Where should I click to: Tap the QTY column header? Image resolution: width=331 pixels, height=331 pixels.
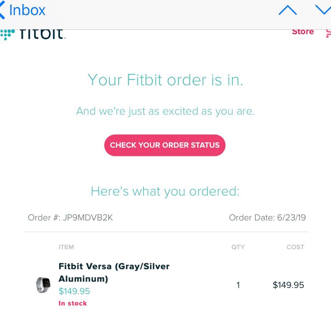[x=238, y=247]
